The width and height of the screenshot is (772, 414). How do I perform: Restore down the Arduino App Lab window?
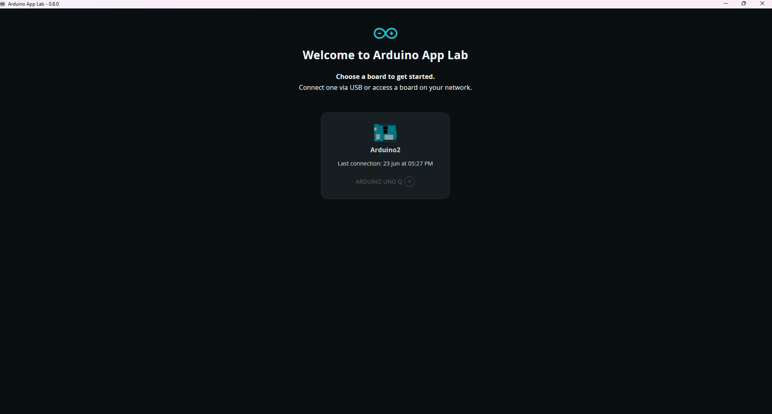coord(744,4)
